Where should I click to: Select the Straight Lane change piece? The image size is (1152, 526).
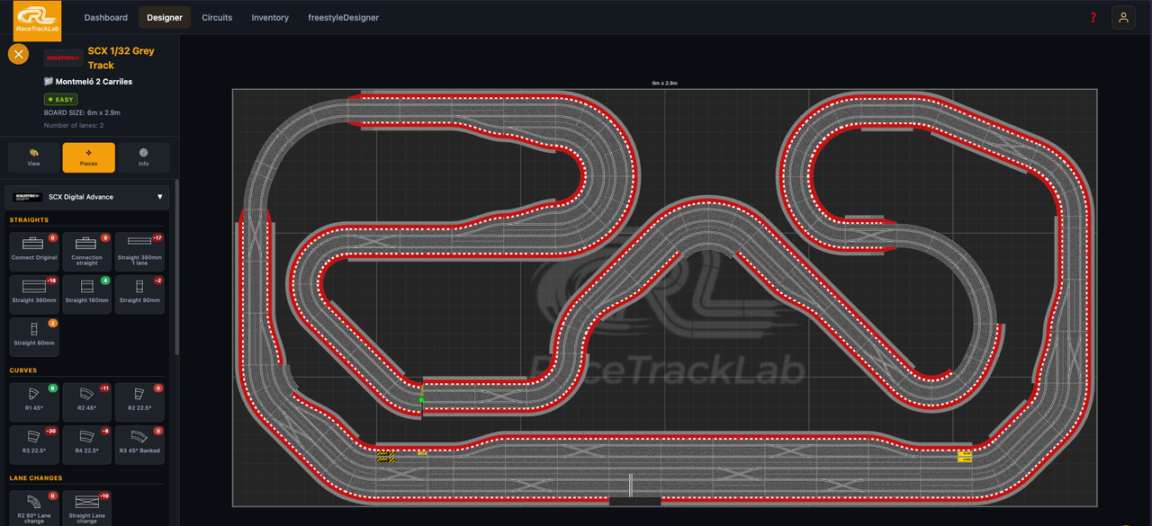point(87,508)
